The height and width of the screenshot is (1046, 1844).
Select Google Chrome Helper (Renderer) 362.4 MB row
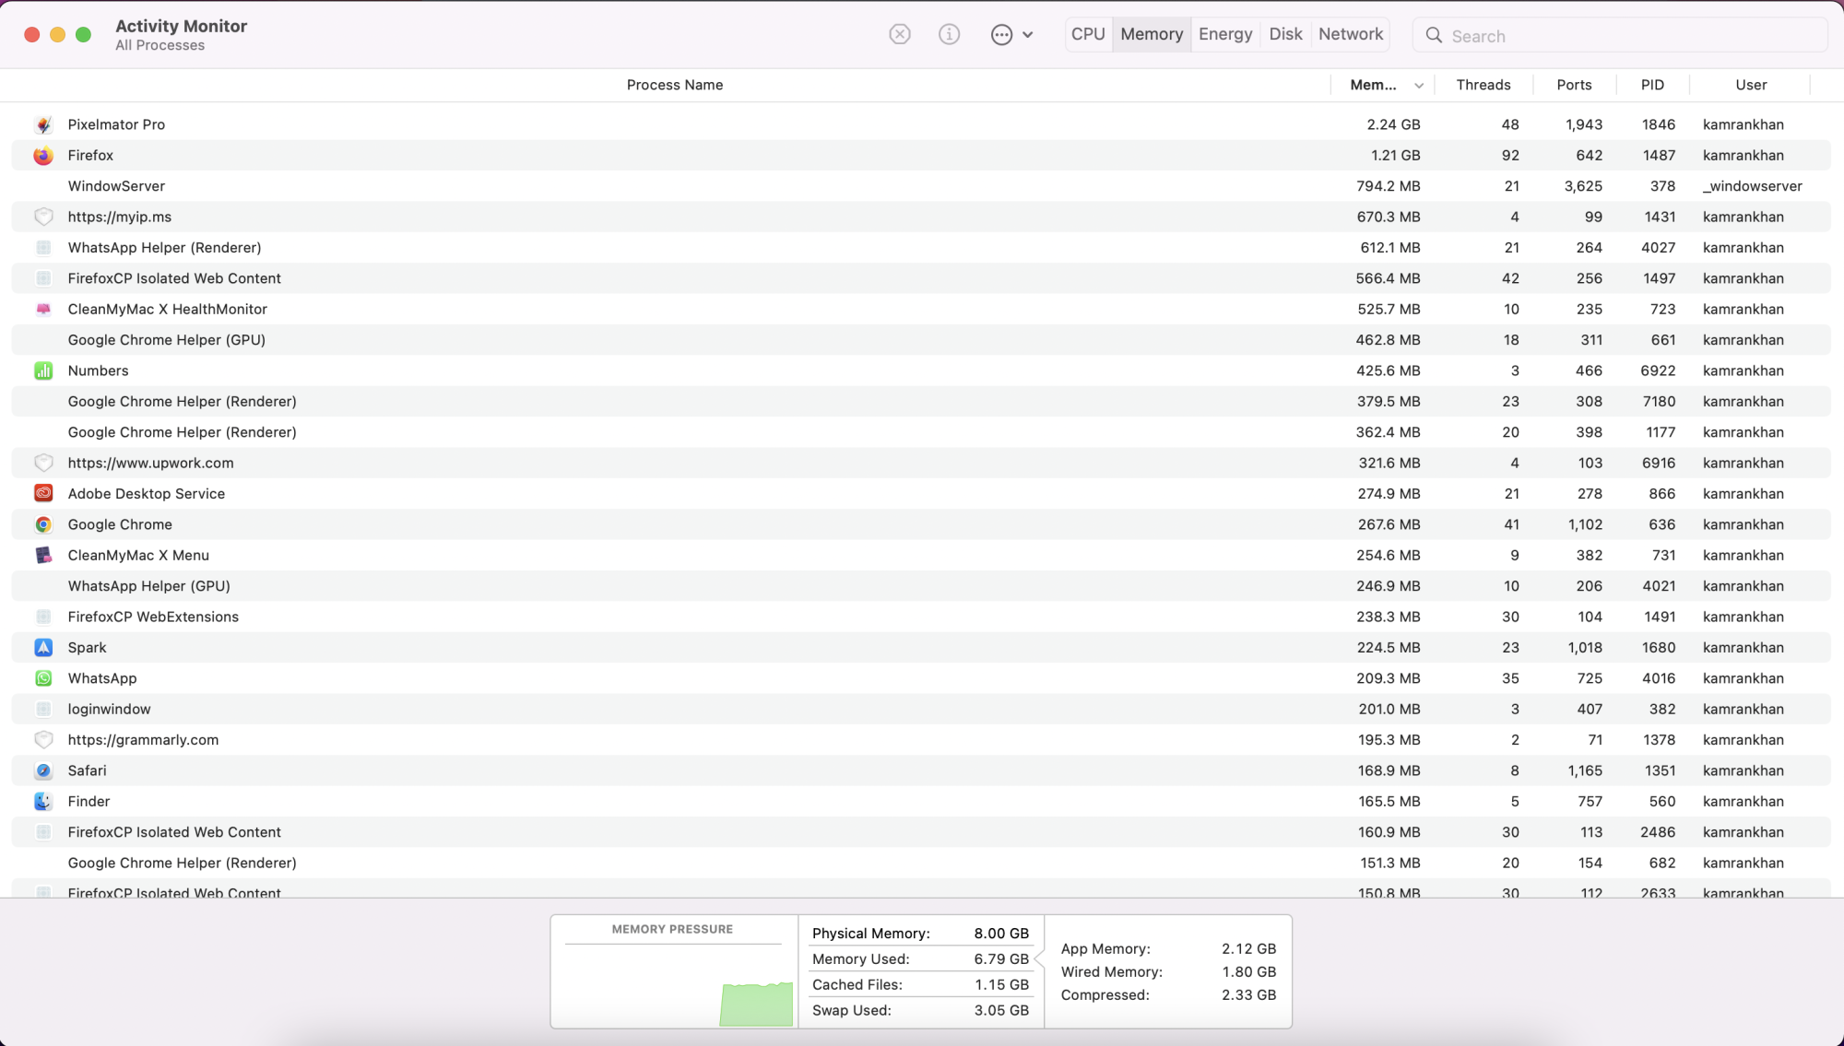[x=921, y=432]
